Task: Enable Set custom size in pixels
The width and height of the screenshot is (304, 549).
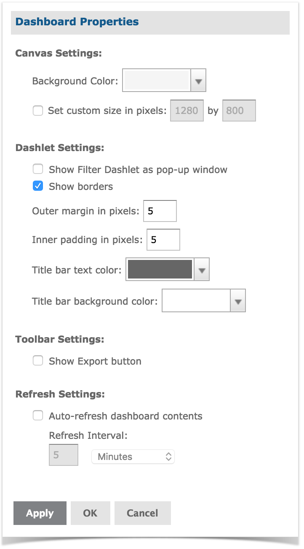Action: click(38, 111)
